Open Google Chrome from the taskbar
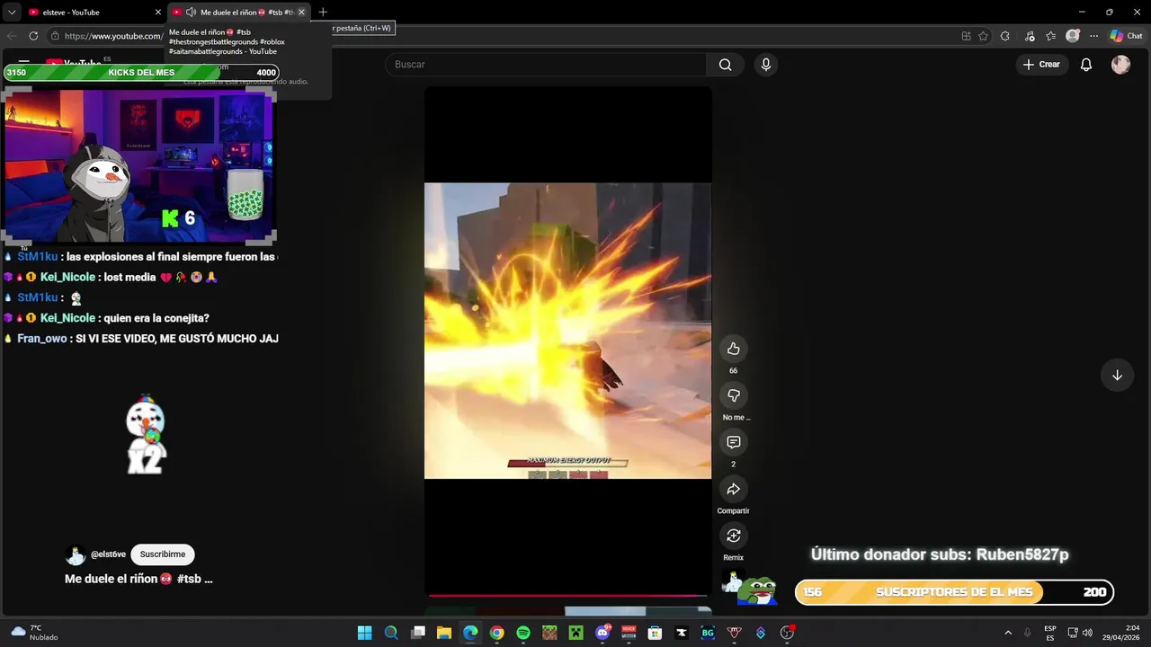This screenshot has height=647, width=1151. (496, 633)
